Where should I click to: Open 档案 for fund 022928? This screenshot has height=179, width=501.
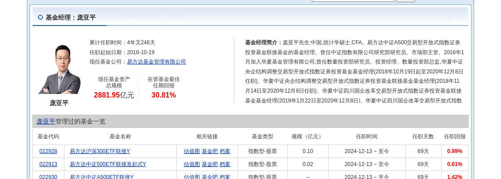225,151
